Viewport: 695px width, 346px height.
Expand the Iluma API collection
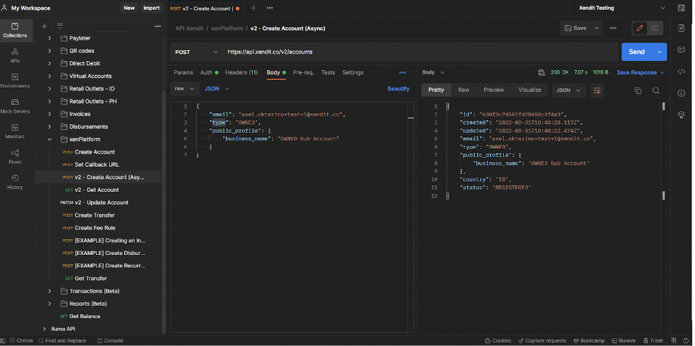(44, 329)
